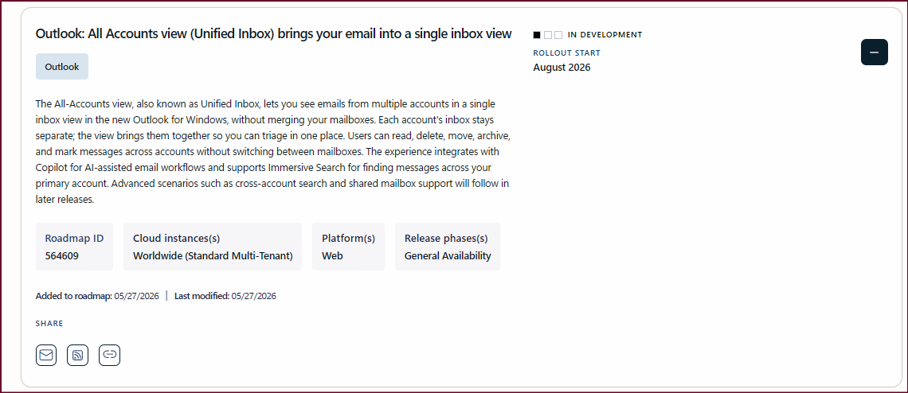Click the feature description paragraph text

click(272, 152)
